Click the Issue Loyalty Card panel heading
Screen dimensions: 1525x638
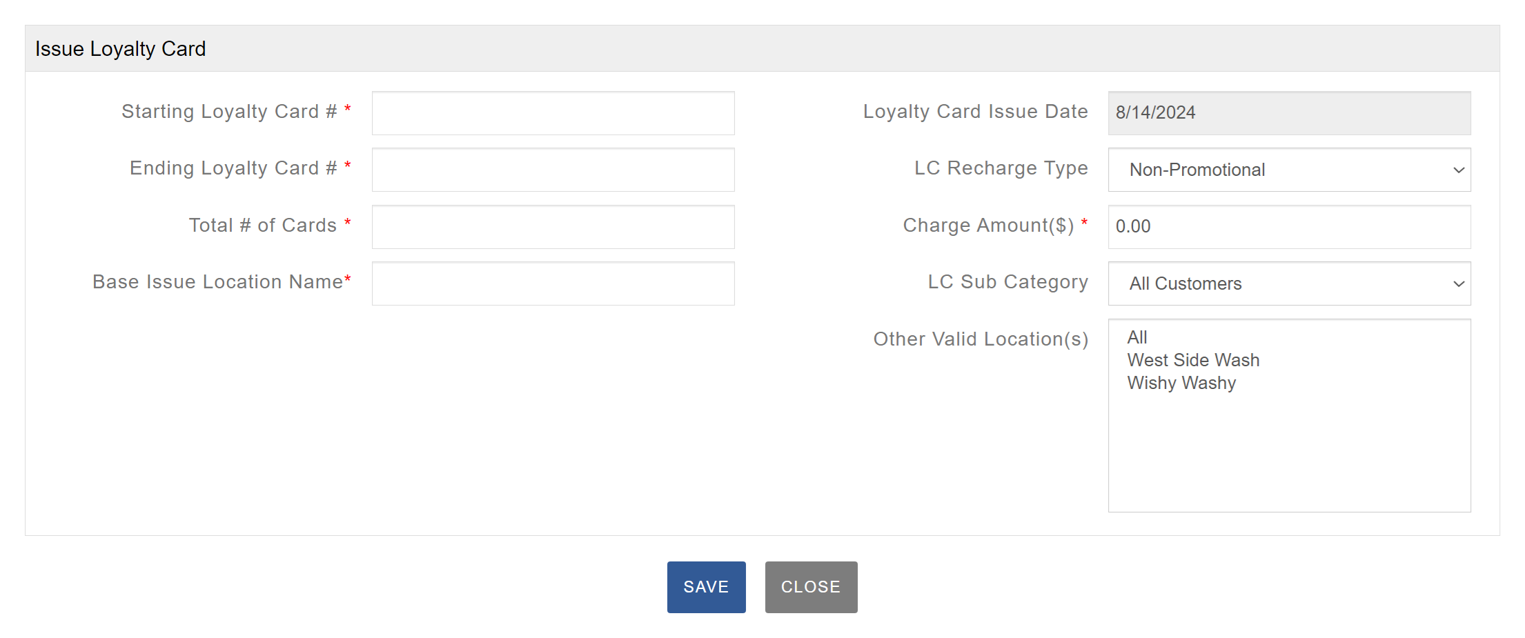pos(121,49)
